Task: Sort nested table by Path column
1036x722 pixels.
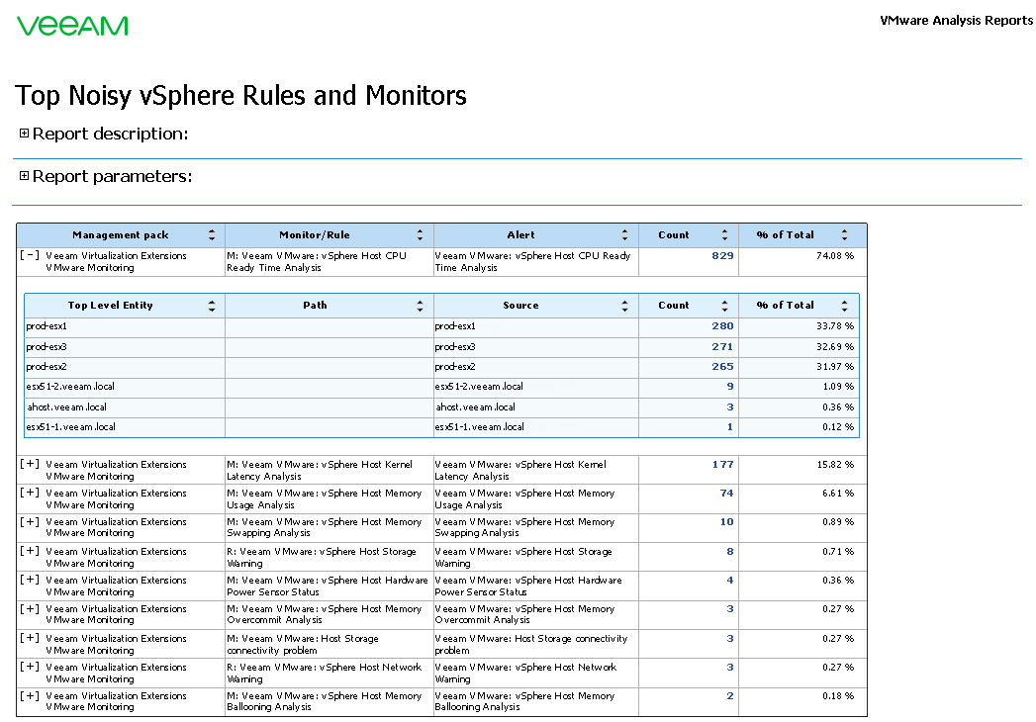Action: coord(420,306)
